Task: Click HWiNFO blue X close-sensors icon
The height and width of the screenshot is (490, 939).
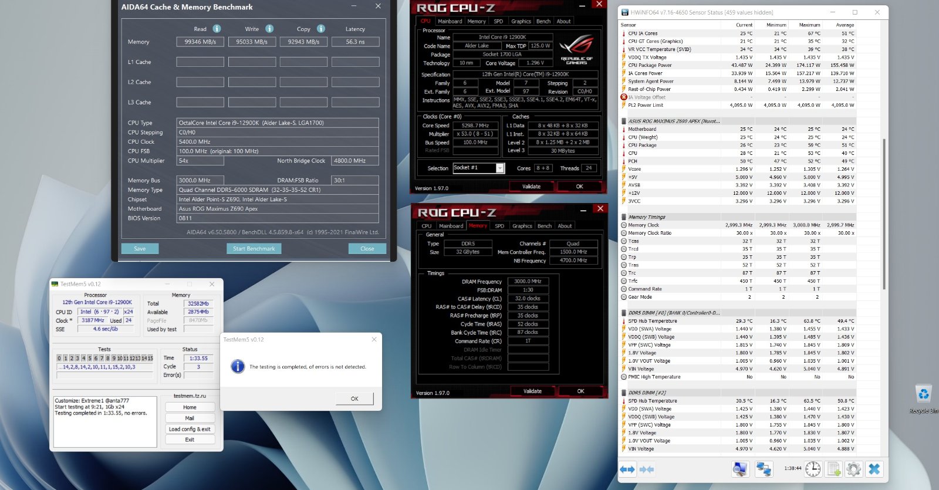Action: click(x=874, y=469)
